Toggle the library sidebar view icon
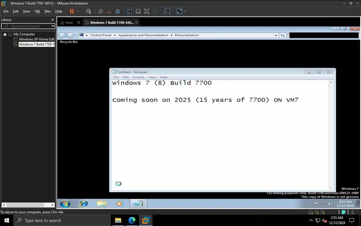 click(x=130, y=11)
